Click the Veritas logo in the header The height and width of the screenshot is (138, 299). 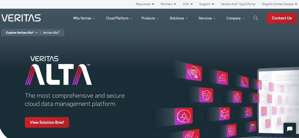(21, 18)
